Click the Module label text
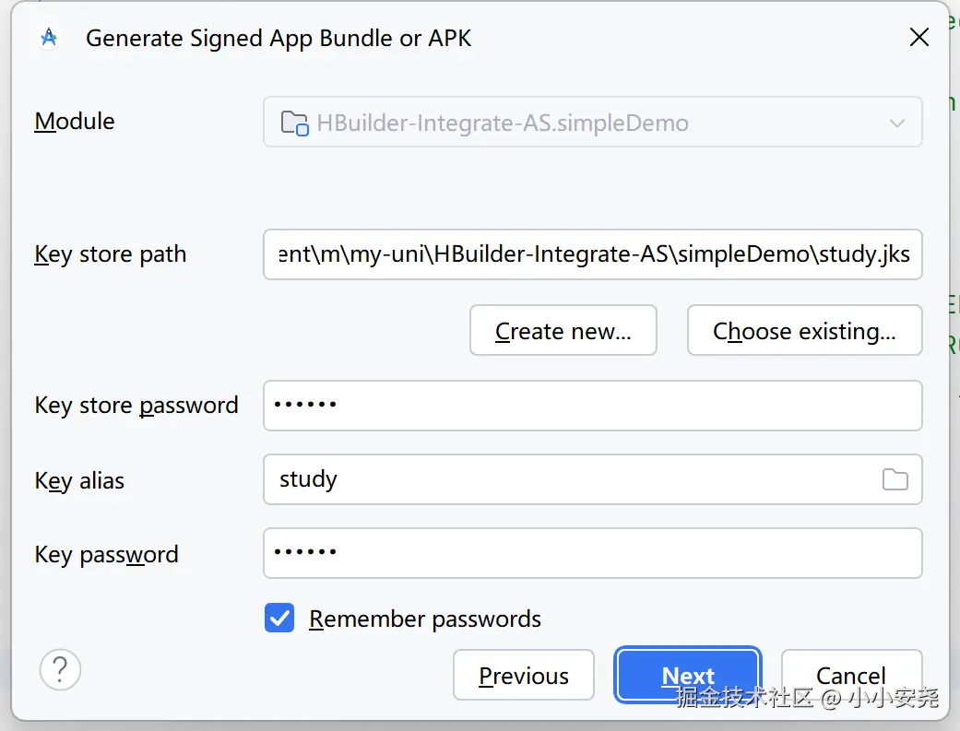The width and height of the screenshot is (960, 731). 75,122
